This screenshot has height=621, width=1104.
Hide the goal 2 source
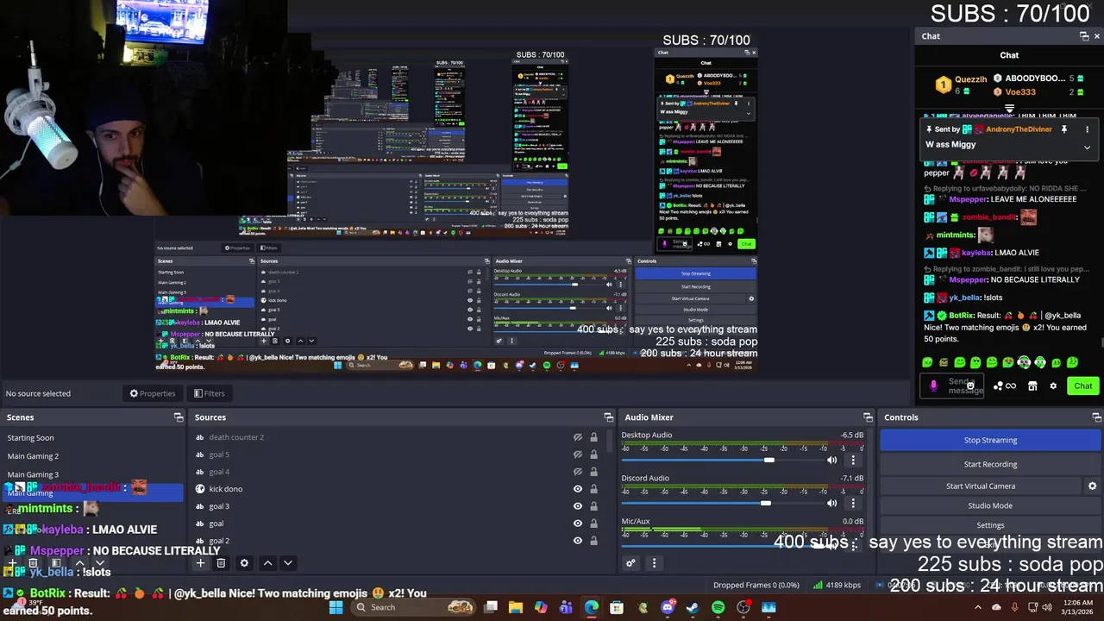click(x=578, y=541)
